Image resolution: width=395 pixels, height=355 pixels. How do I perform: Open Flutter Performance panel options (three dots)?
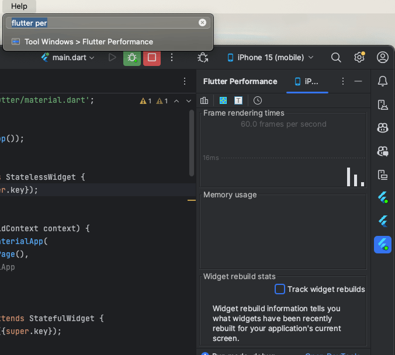click(343, 81)
